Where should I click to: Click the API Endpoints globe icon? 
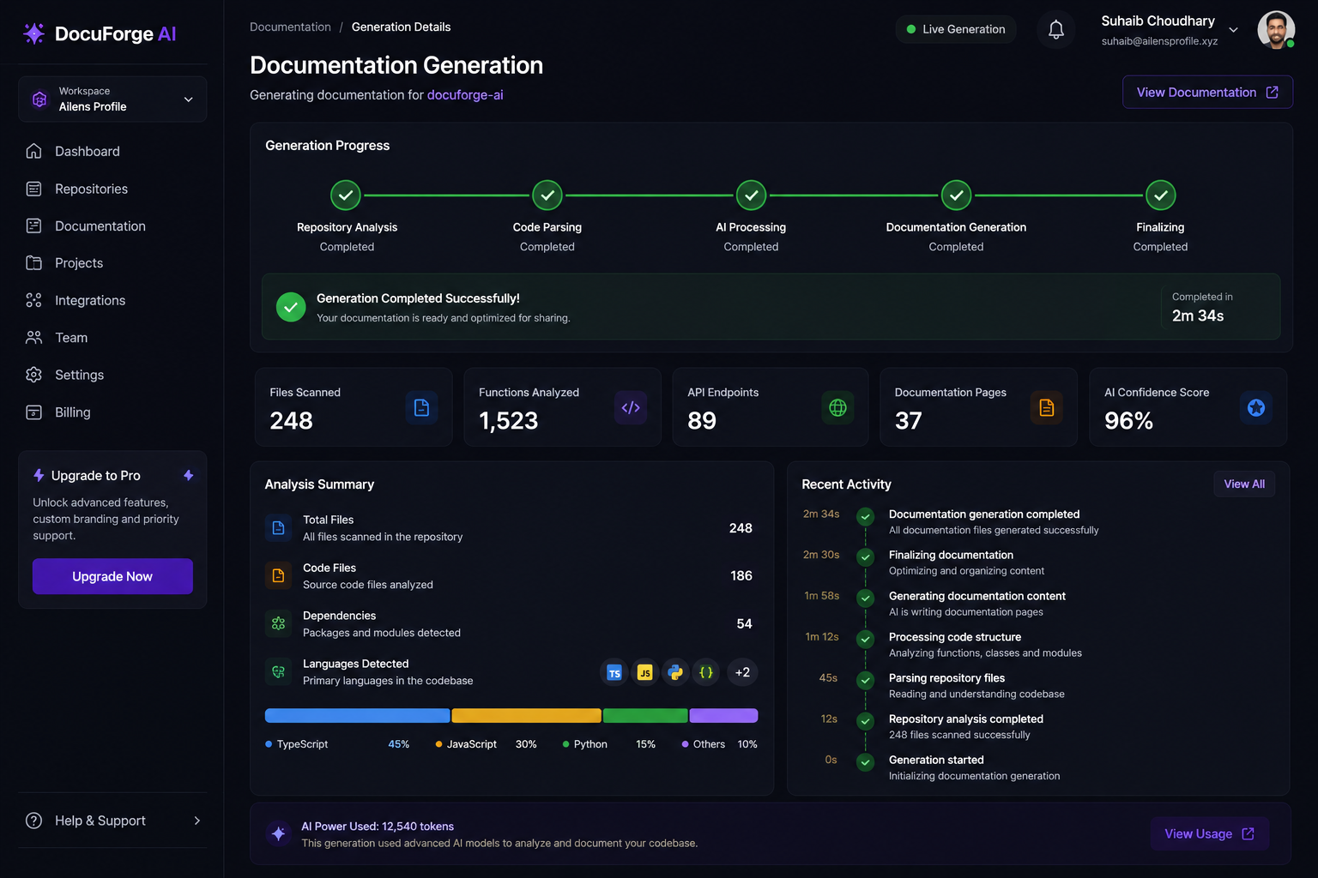pyautogui.click(x=837, y=407)
